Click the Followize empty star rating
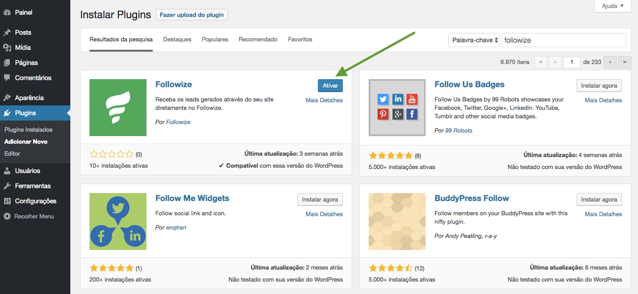Image resolution: width=638 pixels, height=294 pixels. 112,155
